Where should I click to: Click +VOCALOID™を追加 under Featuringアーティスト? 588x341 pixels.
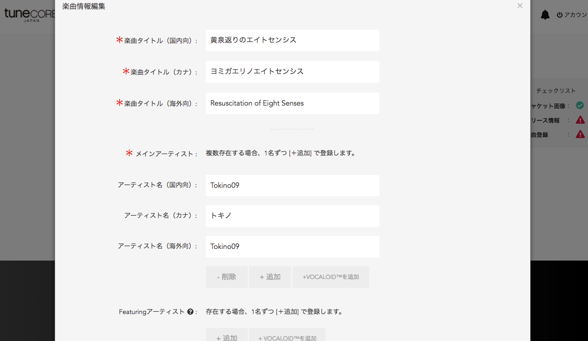click(x=287, y=336)
